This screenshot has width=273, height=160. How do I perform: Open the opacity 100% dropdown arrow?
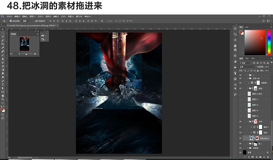(271, 67)
